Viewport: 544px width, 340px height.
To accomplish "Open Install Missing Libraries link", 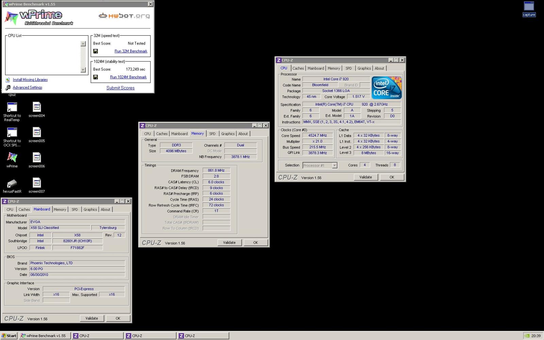I will tap(30, 80).
